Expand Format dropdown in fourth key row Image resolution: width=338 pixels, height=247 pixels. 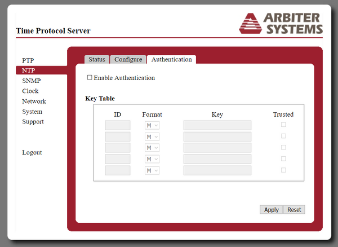click(152, 159)
